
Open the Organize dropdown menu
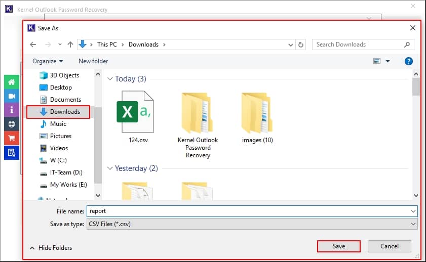pyautogui.click(x=48, y=61)
